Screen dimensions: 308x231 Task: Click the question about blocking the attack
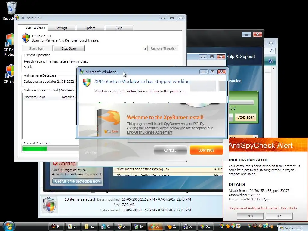(263, 208)
